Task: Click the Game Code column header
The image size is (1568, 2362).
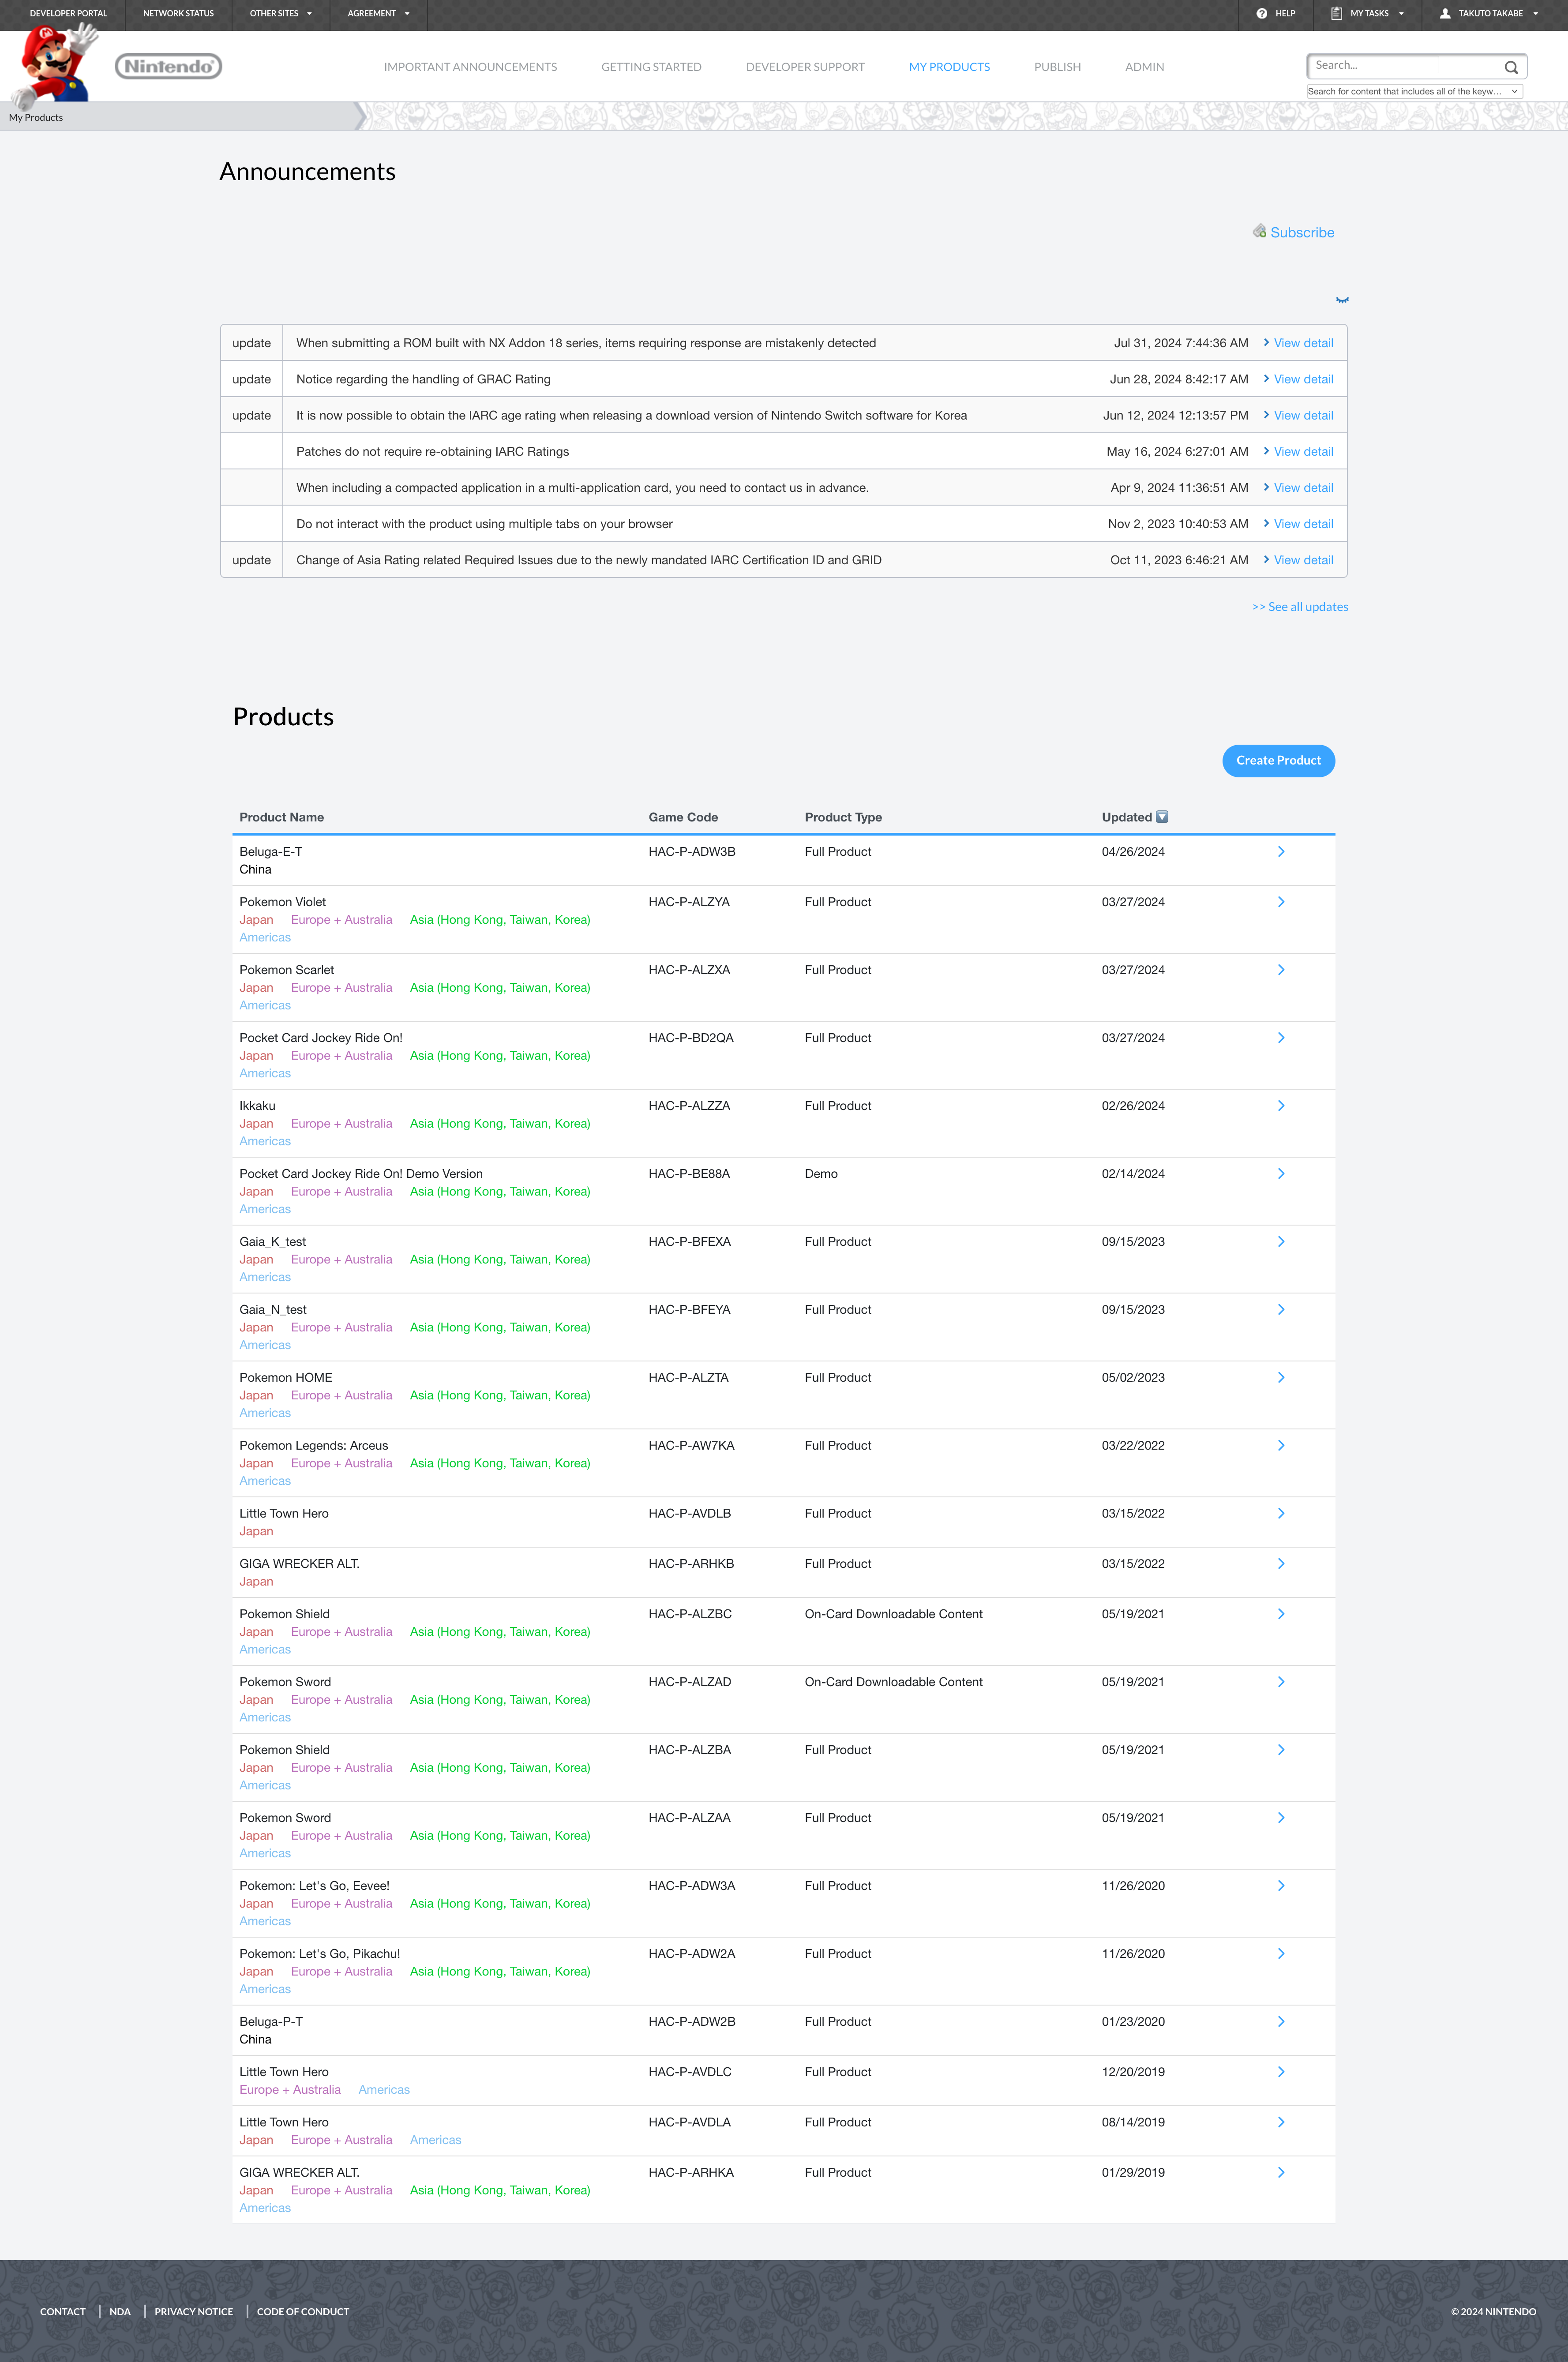Action: point(683,818)
